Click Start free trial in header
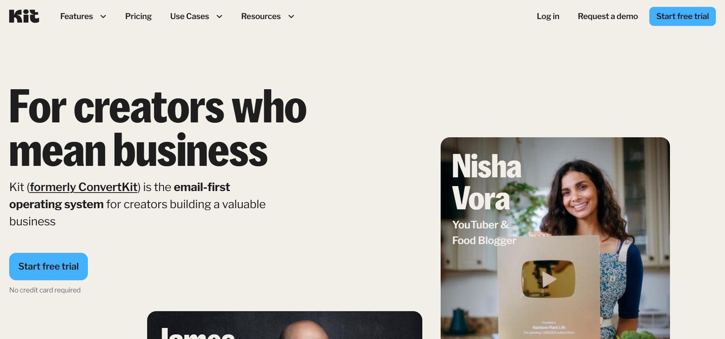 683,16
